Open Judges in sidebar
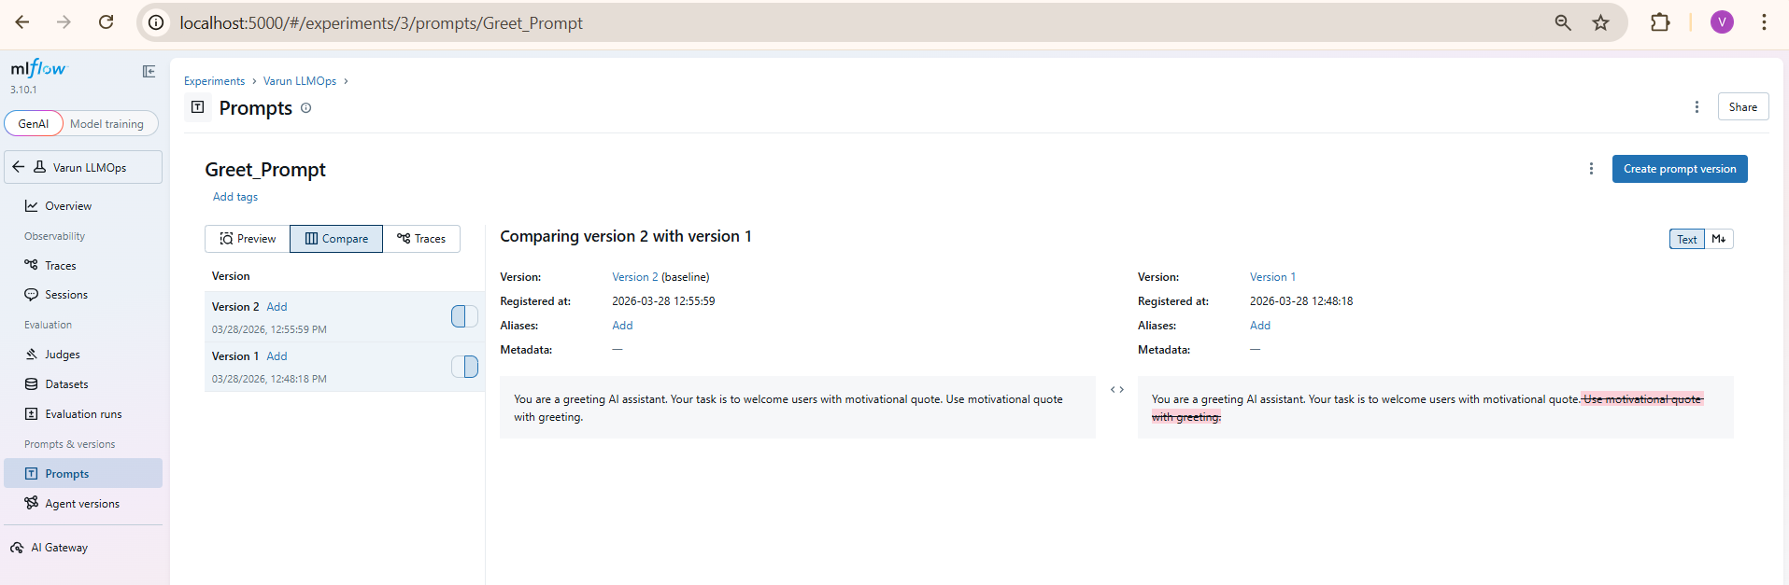The height and width of the screenshot is (585, 1789). (83, 355)
